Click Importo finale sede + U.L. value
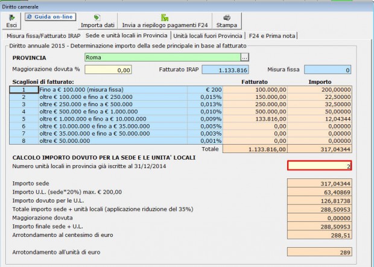Image resolution: width=374 pixels, height=267 pixels. [x=320, y=227]
